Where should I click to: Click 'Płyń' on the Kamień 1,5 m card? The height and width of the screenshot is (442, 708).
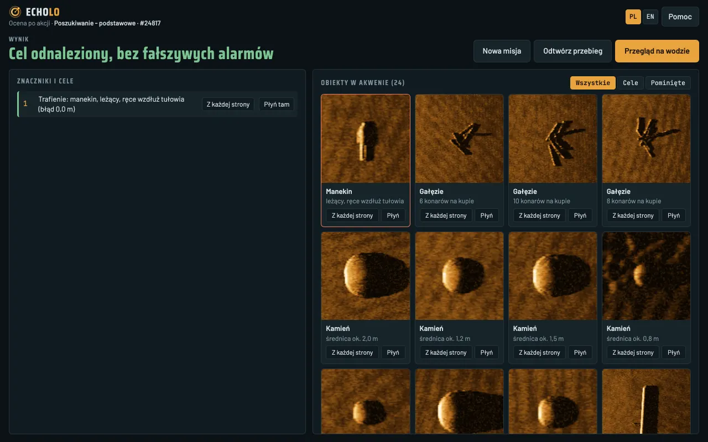(580, 352)
